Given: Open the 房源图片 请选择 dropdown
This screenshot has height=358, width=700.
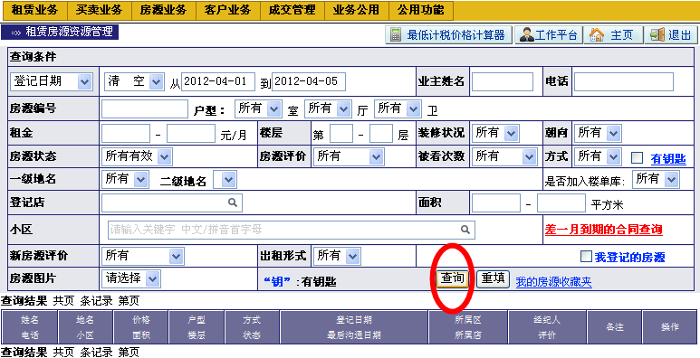Looking at the screenshot, I should pyautogui.click(x=131, y=279).
